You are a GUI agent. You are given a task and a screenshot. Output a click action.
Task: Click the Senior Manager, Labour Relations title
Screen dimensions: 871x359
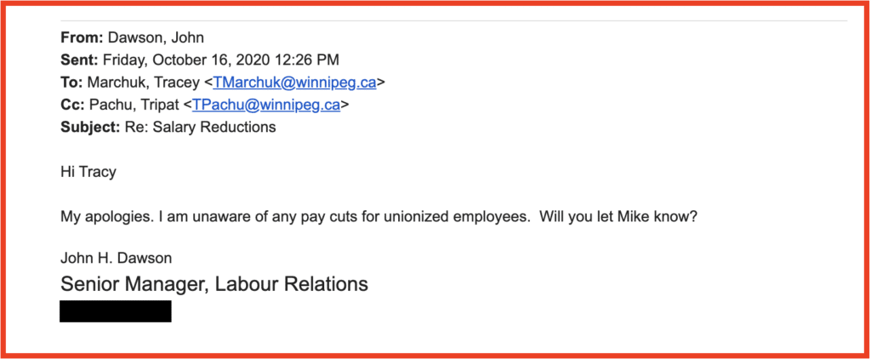(214, 284)
